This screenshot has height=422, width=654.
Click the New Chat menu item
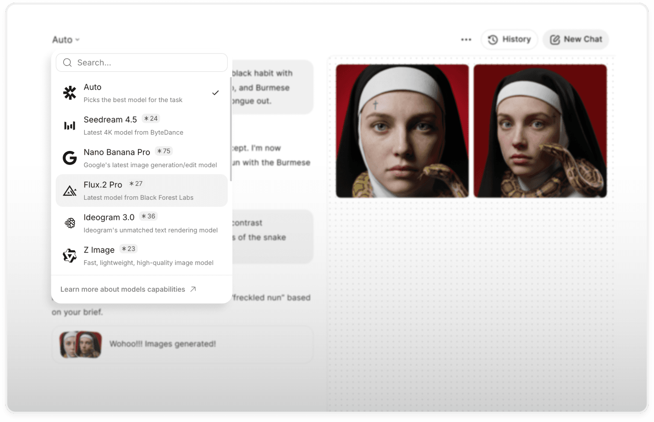[x=576, y=39]
